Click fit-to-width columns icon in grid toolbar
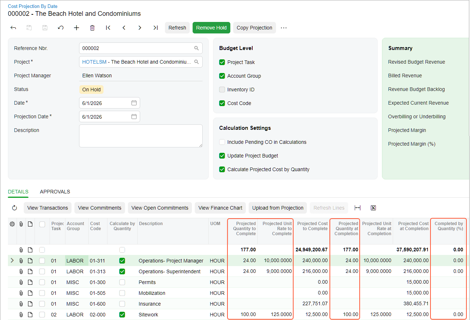The width and height of the screenshot is (470, 320). 358,208
